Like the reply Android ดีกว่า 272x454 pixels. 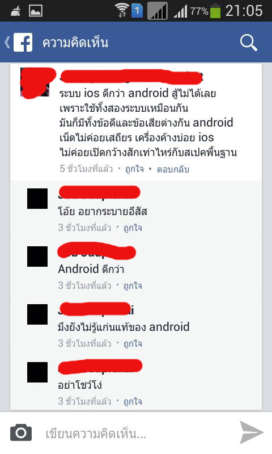133,286
